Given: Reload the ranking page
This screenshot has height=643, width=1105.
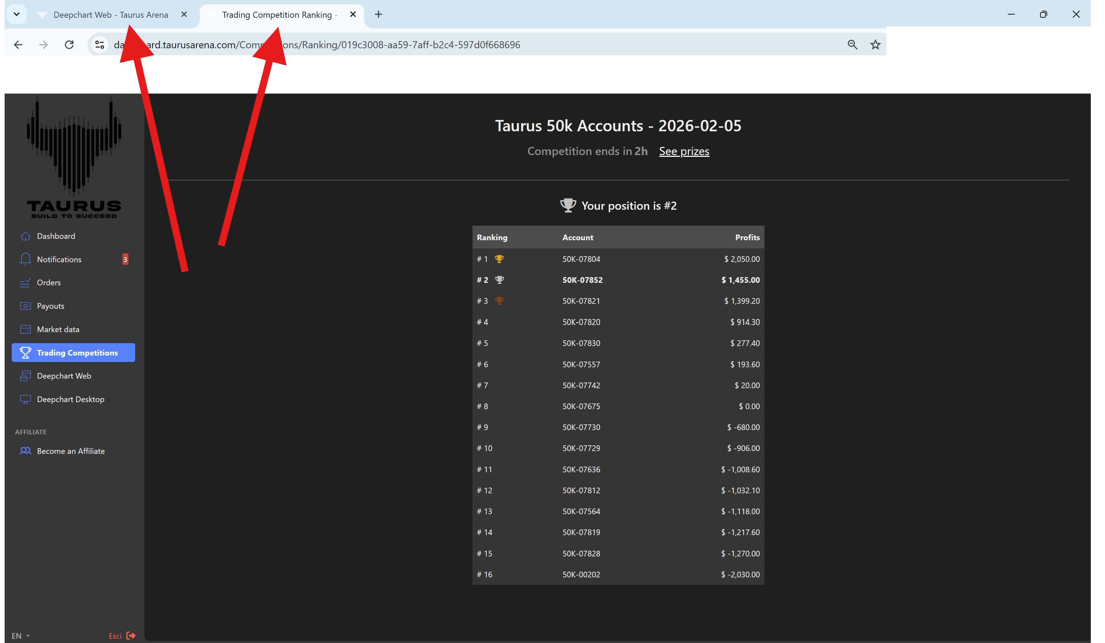Looking at the screenshot, I should click(x=69, y=45).
